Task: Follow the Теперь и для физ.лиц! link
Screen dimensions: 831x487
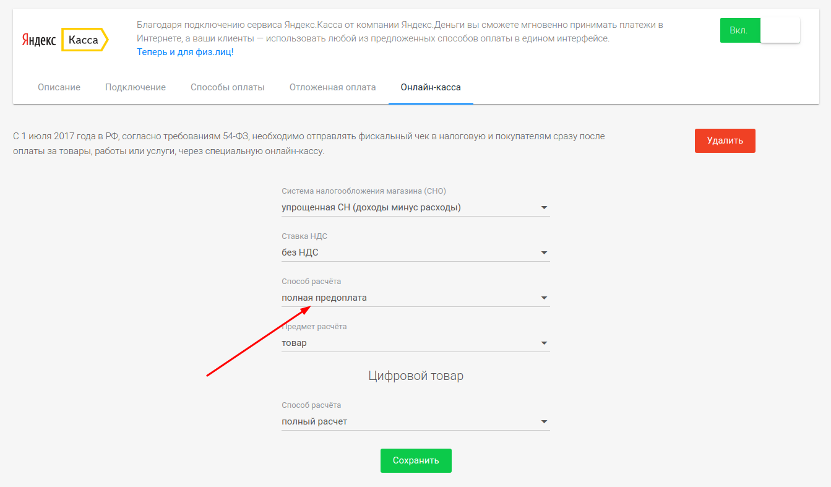Action: point(185,52)
